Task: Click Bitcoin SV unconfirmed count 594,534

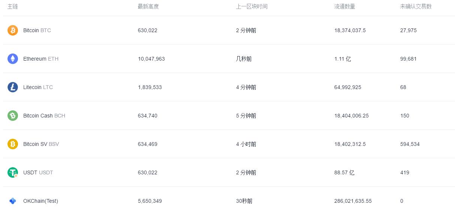Action: 410,144
